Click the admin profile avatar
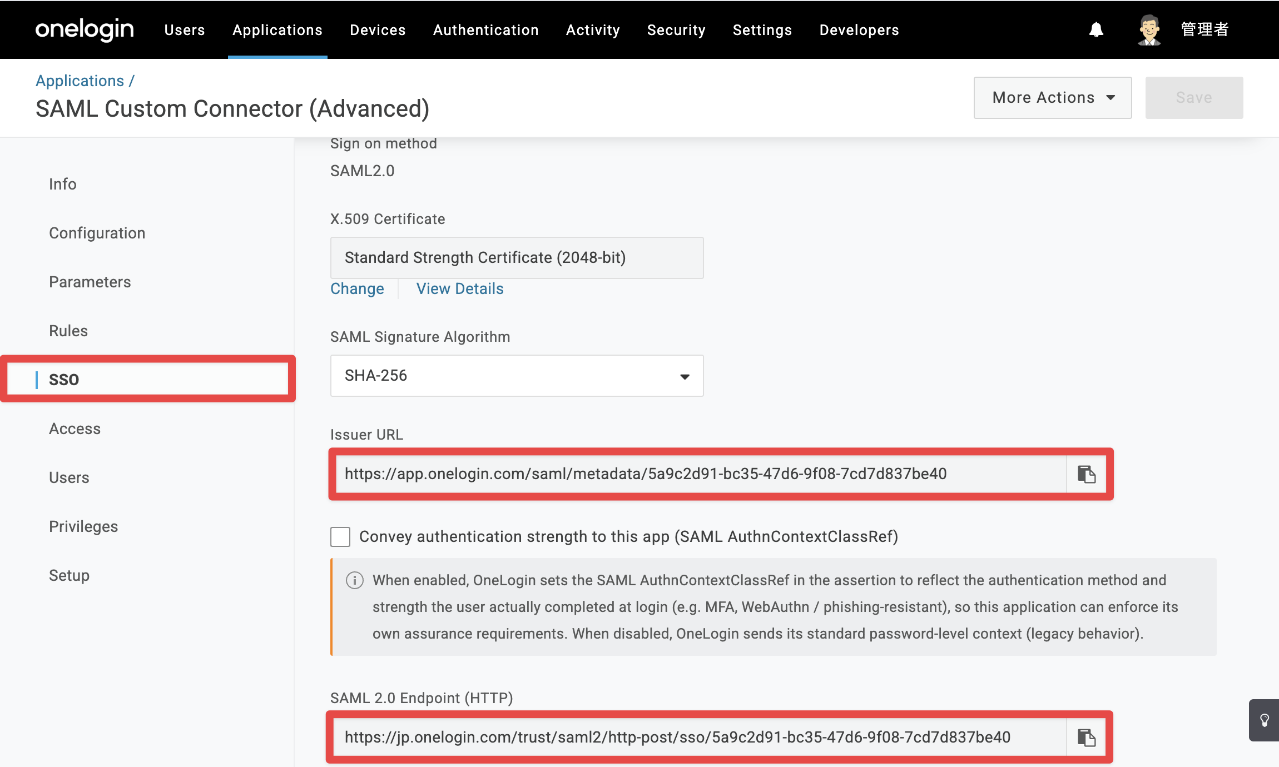Image resolution: width=1279 pixels, height=767 pixels. coord(1149,29)
